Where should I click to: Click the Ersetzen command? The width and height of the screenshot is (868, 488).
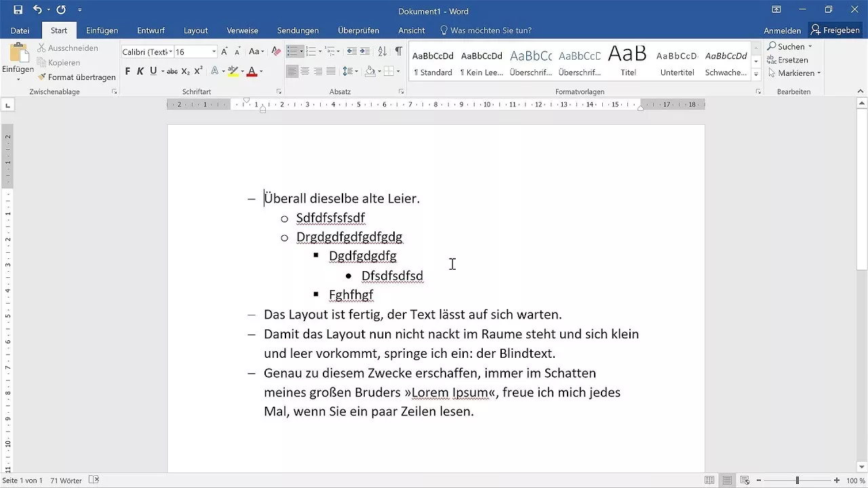tap(788, 60)
